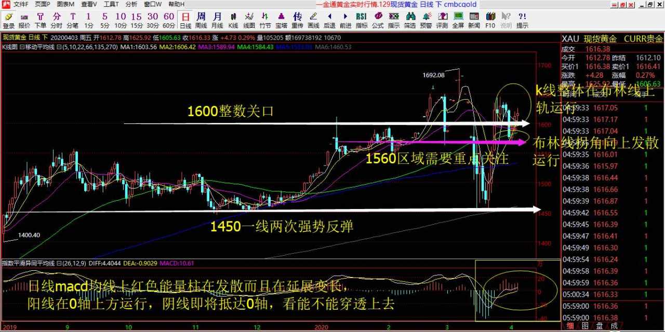Select the 竹节 bar chart icon
This screenshot has width=665, height=332.
[x=265, y=20]
